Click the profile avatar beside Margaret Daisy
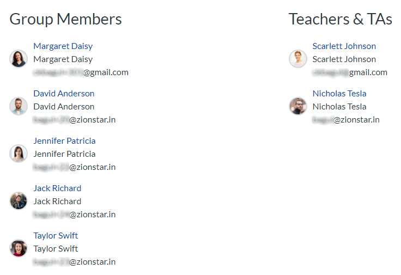 click(19, 59)
